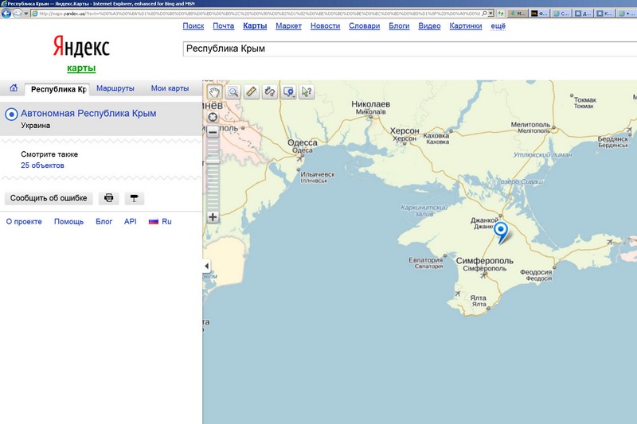Screen dimensions: 637x424
Task: Click Феодосия label on the map
Action: [536, 272]
